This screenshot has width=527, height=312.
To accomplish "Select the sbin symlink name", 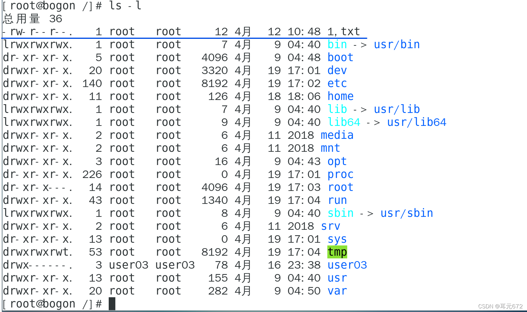I will pos(340,213).
